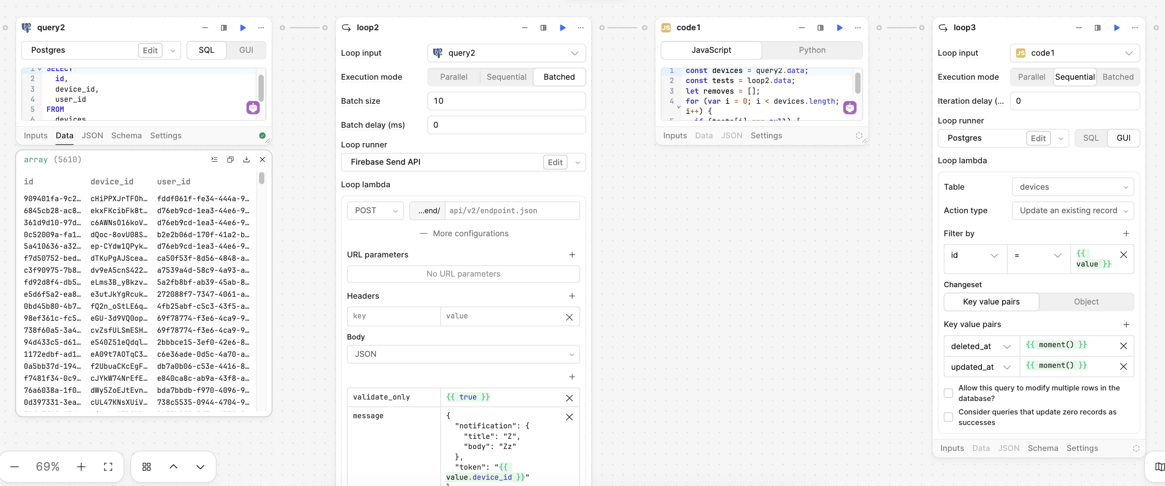Image resolution: width=1165 pixels, height=486 pixels.
Task: Open the loop2 Loop input dropdown
Action: pyautogui.click(x=506, y=53)
